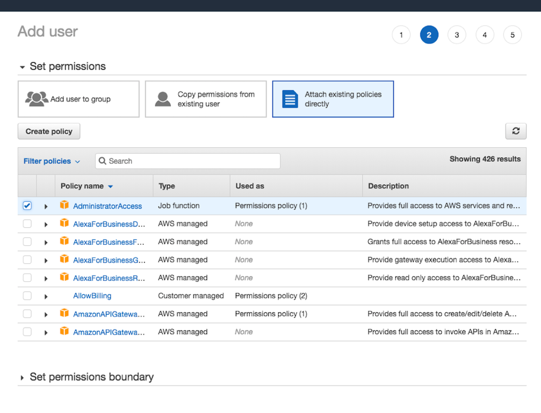This screenshot has width=541, height=413.
Task: Expand the AlexaForBusinessF... row arrow
Action: coord(46,243)
